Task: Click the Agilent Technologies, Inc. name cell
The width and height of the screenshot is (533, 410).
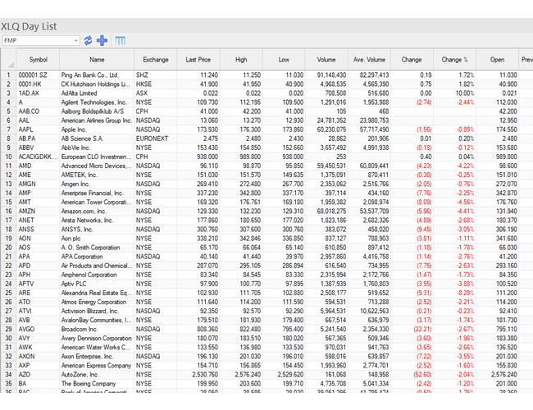Action: pos(97,102)
